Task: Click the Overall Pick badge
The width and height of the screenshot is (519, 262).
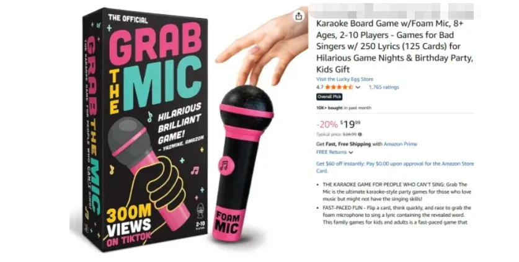Action: [x=329, y=97]
